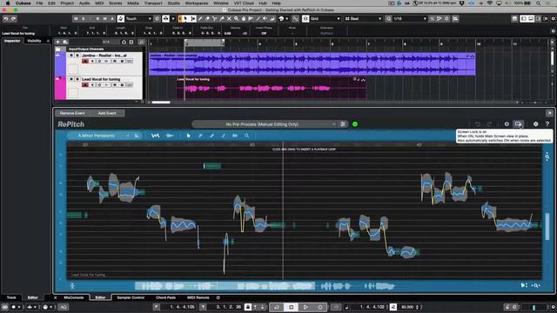The width and height of the screenshot is (557, 313).
Task: Click RePitch pitch waveform display icon
Action: coord(155,136)
